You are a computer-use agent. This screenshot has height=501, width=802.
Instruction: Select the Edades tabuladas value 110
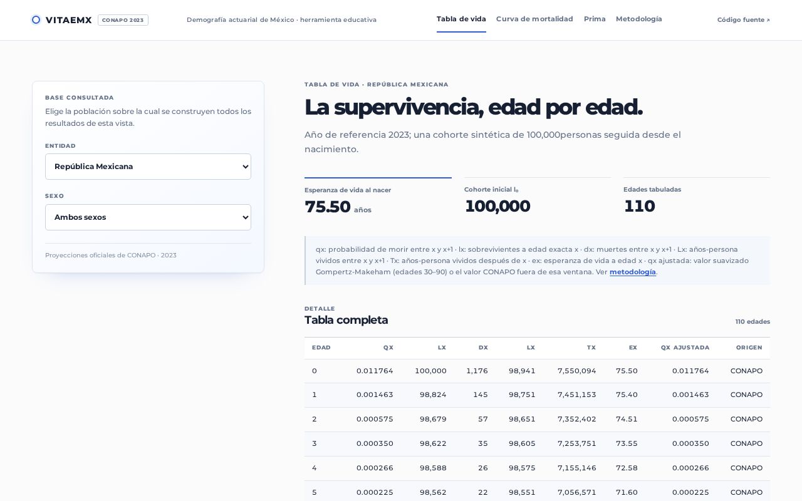639,206
